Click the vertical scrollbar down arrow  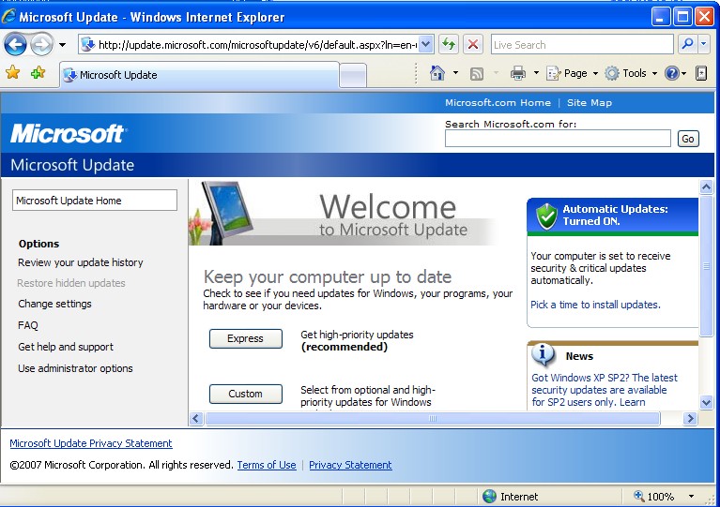[x=706, y=402]
